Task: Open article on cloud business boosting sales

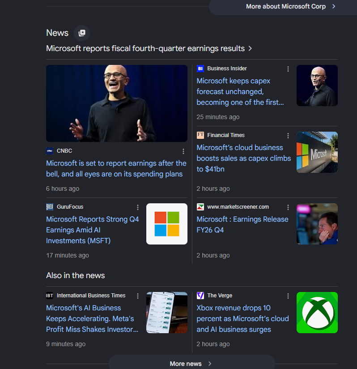Action: click(244, 159)
